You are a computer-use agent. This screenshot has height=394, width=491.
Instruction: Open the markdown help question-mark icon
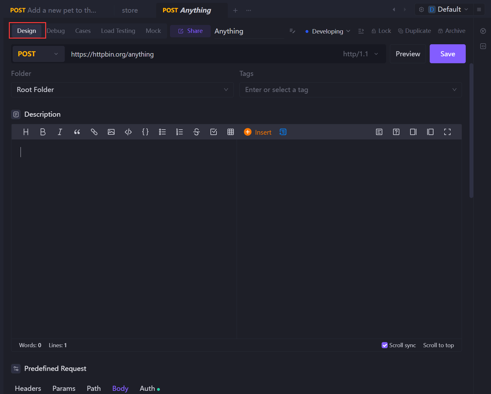396,132
